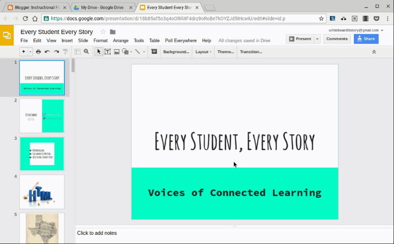The width and height of the screenshot is (394, 244).
Task: Select slide 4 HTML thumbnail
Action: tap(42, 192)
